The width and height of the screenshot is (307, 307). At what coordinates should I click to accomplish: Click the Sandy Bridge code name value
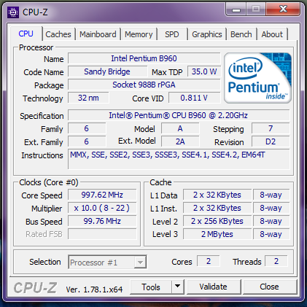point(107,71)
